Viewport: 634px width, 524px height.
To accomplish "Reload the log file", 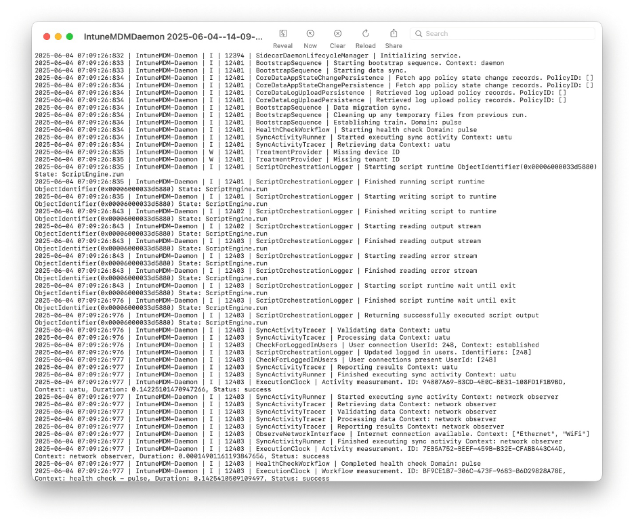I will click(366, 34).
